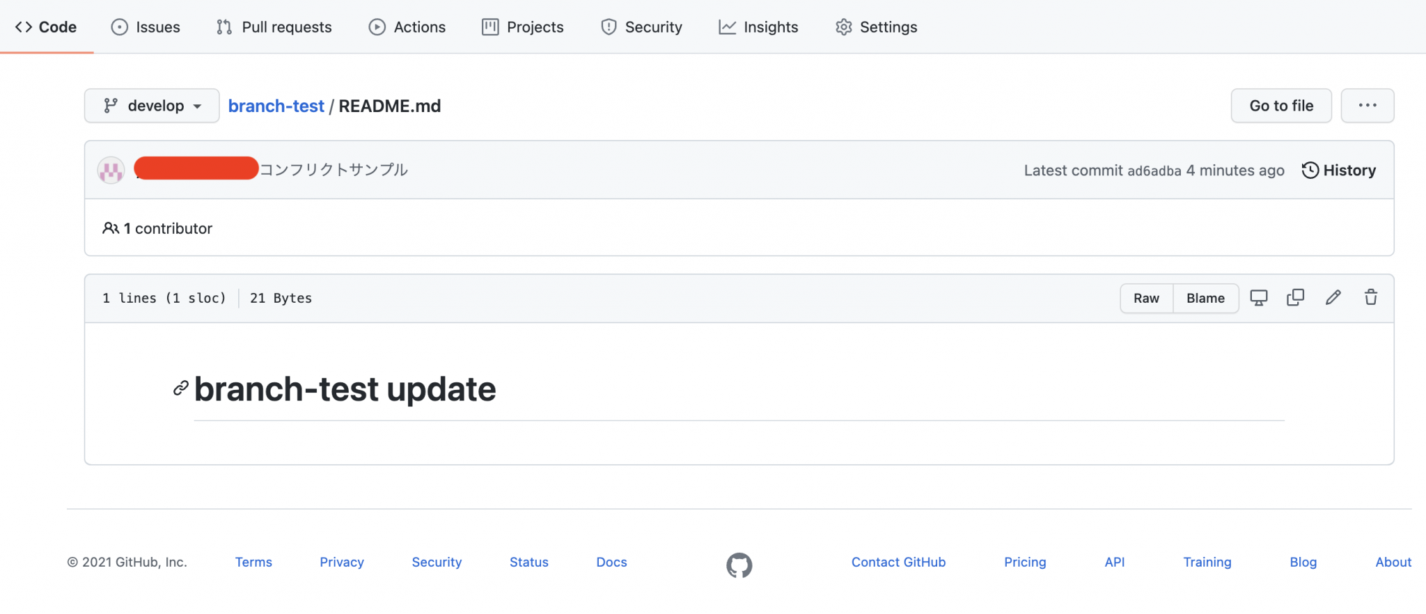This screenshot has width=1426, height=614.
Task: View file commit History
Action: tap(1338, 171)
